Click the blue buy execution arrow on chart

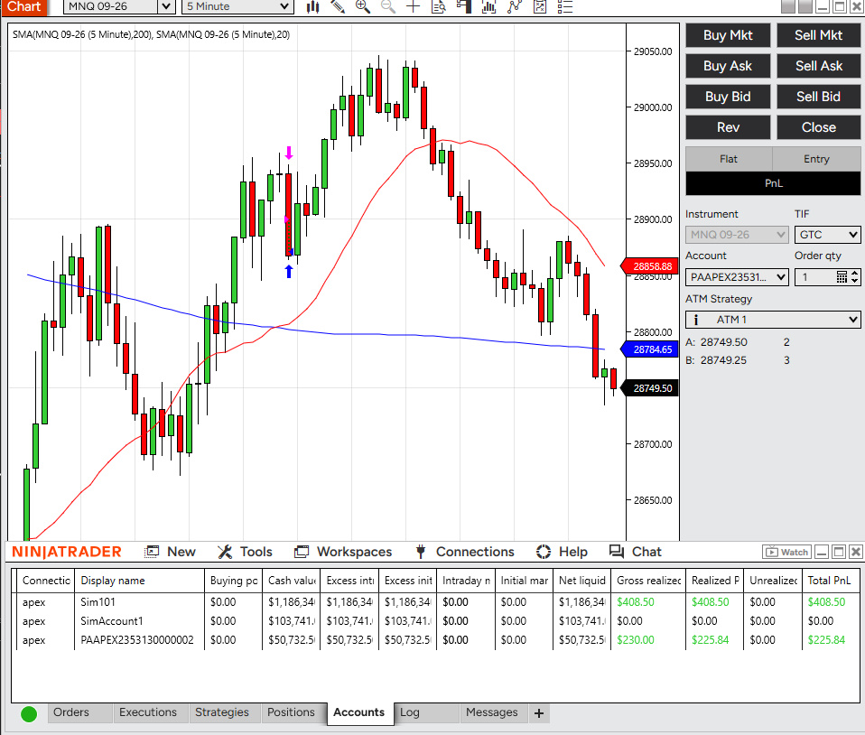tap(289, 271)
